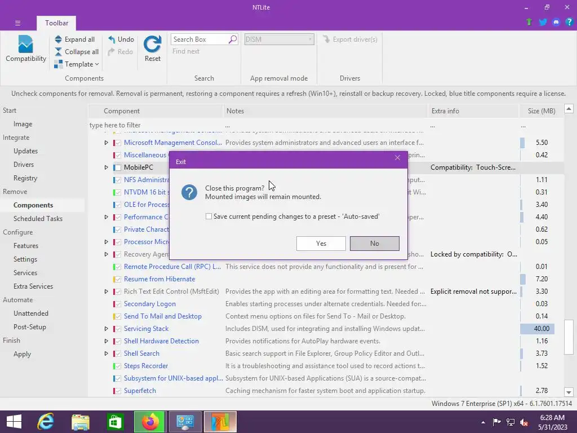577x433 pixels.
Task: Open the Compatibility tool
Action: pyautogui.click(x=26, y=48)
